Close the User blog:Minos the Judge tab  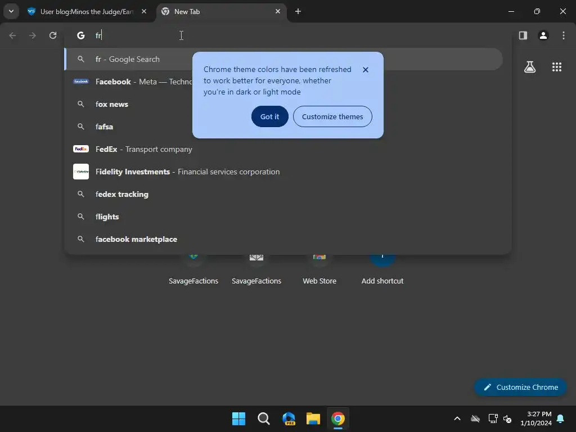pos(144,11)
